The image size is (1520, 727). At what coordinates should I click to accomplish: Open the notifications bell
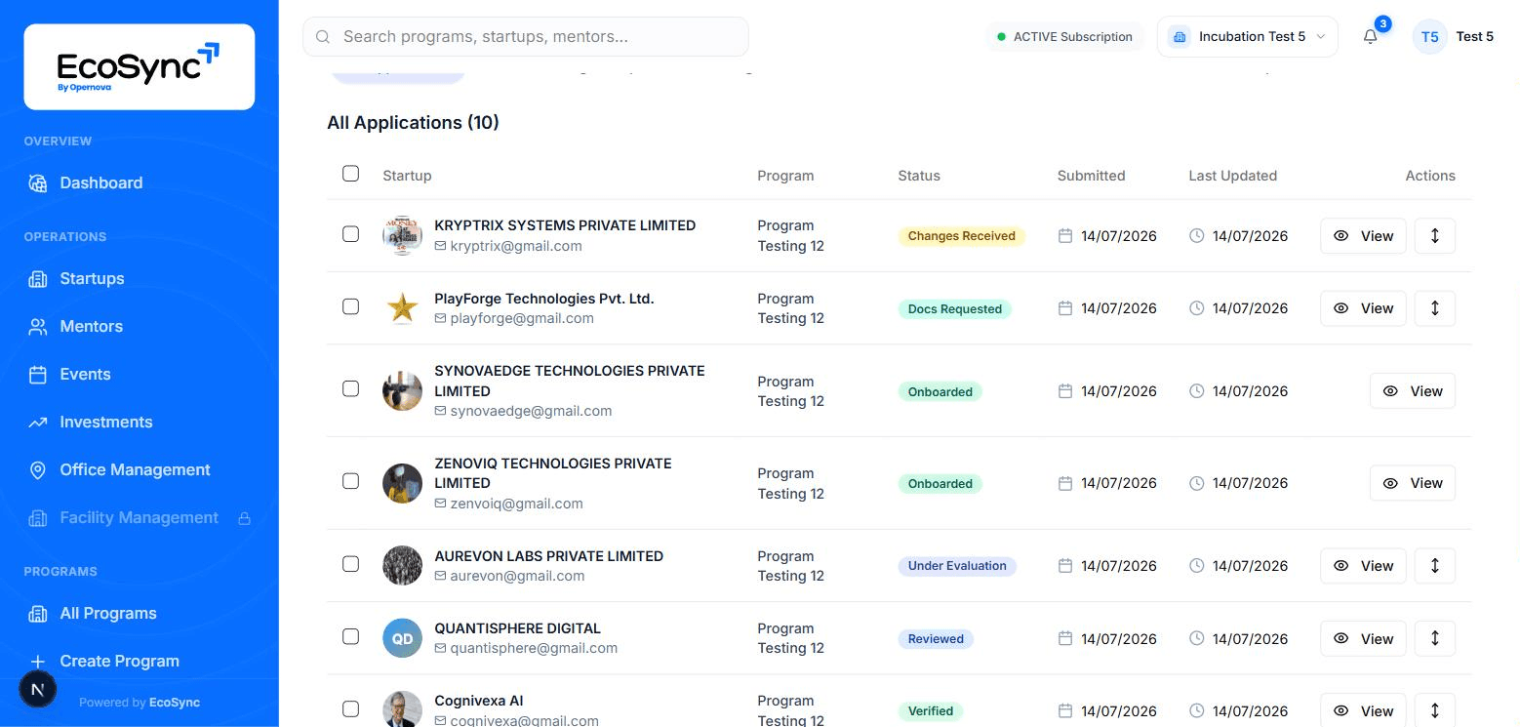tap(1371, 37)
